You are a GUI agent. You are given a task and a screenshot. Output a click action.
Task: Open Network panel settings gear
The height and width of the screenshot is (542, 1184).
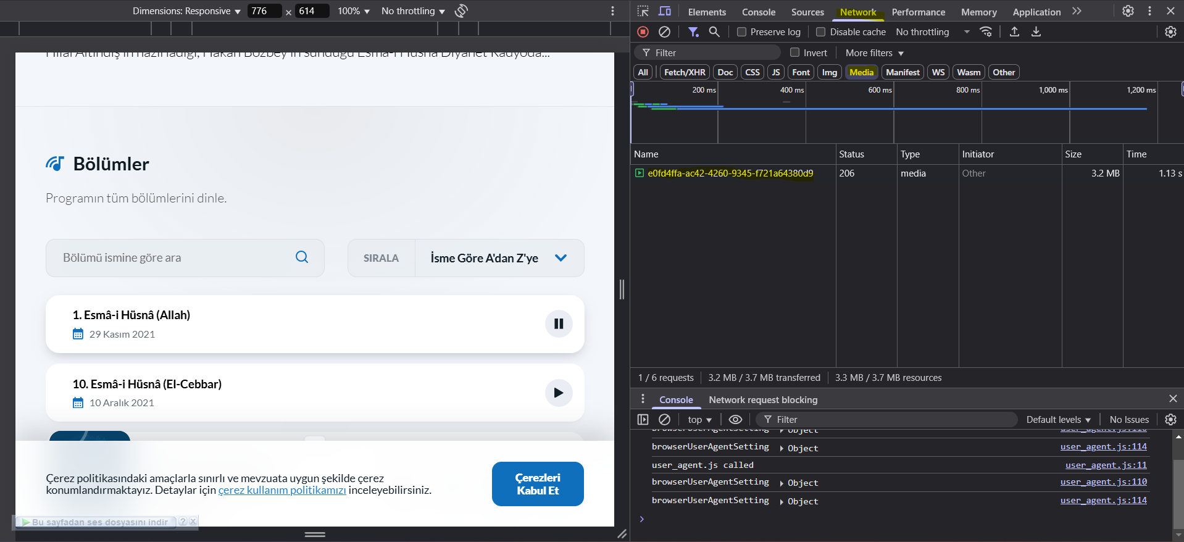pos(1170,31)
